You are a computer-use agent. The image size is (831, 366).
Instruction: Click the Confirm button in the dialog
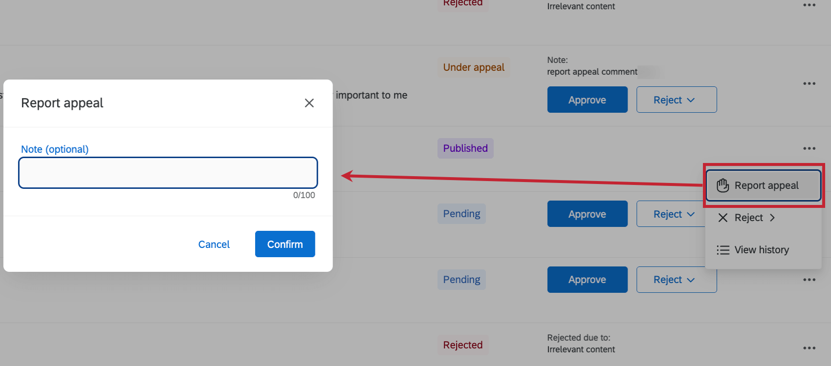pos(284,244)
